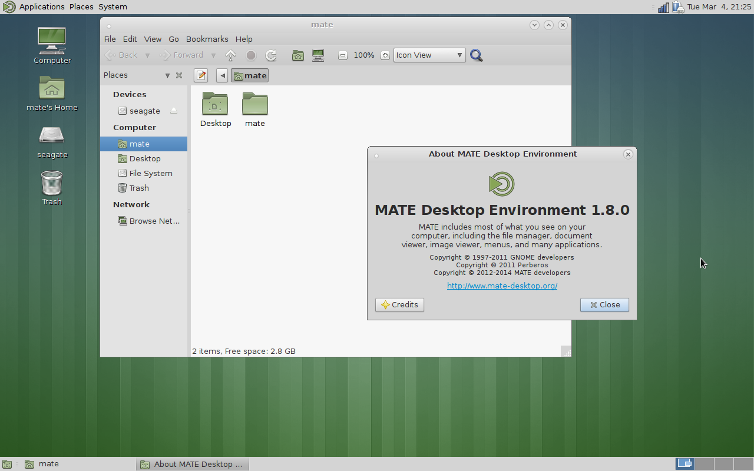Reload the current folder view
The width and height of the screenshot is (754, 471).
[x=270, y=55]
